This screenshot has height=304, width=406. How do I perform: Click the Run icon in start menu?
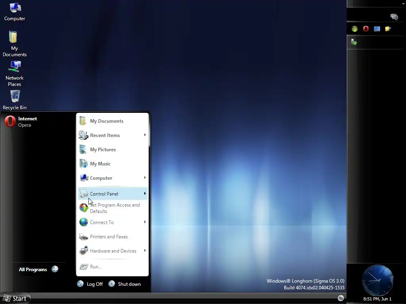point(84,266)
